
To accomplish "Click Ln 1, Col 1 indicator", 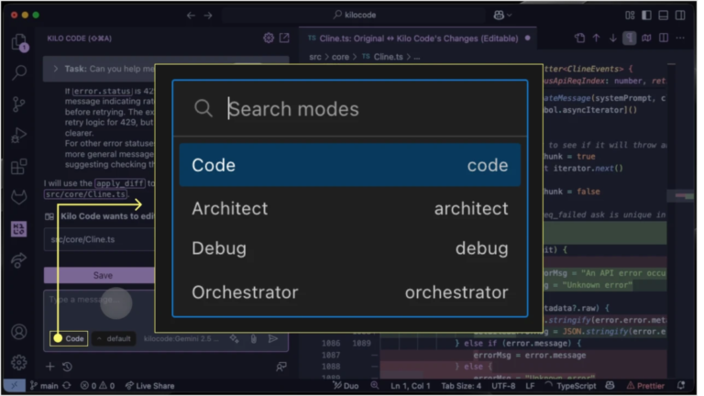I will (410, 386).
